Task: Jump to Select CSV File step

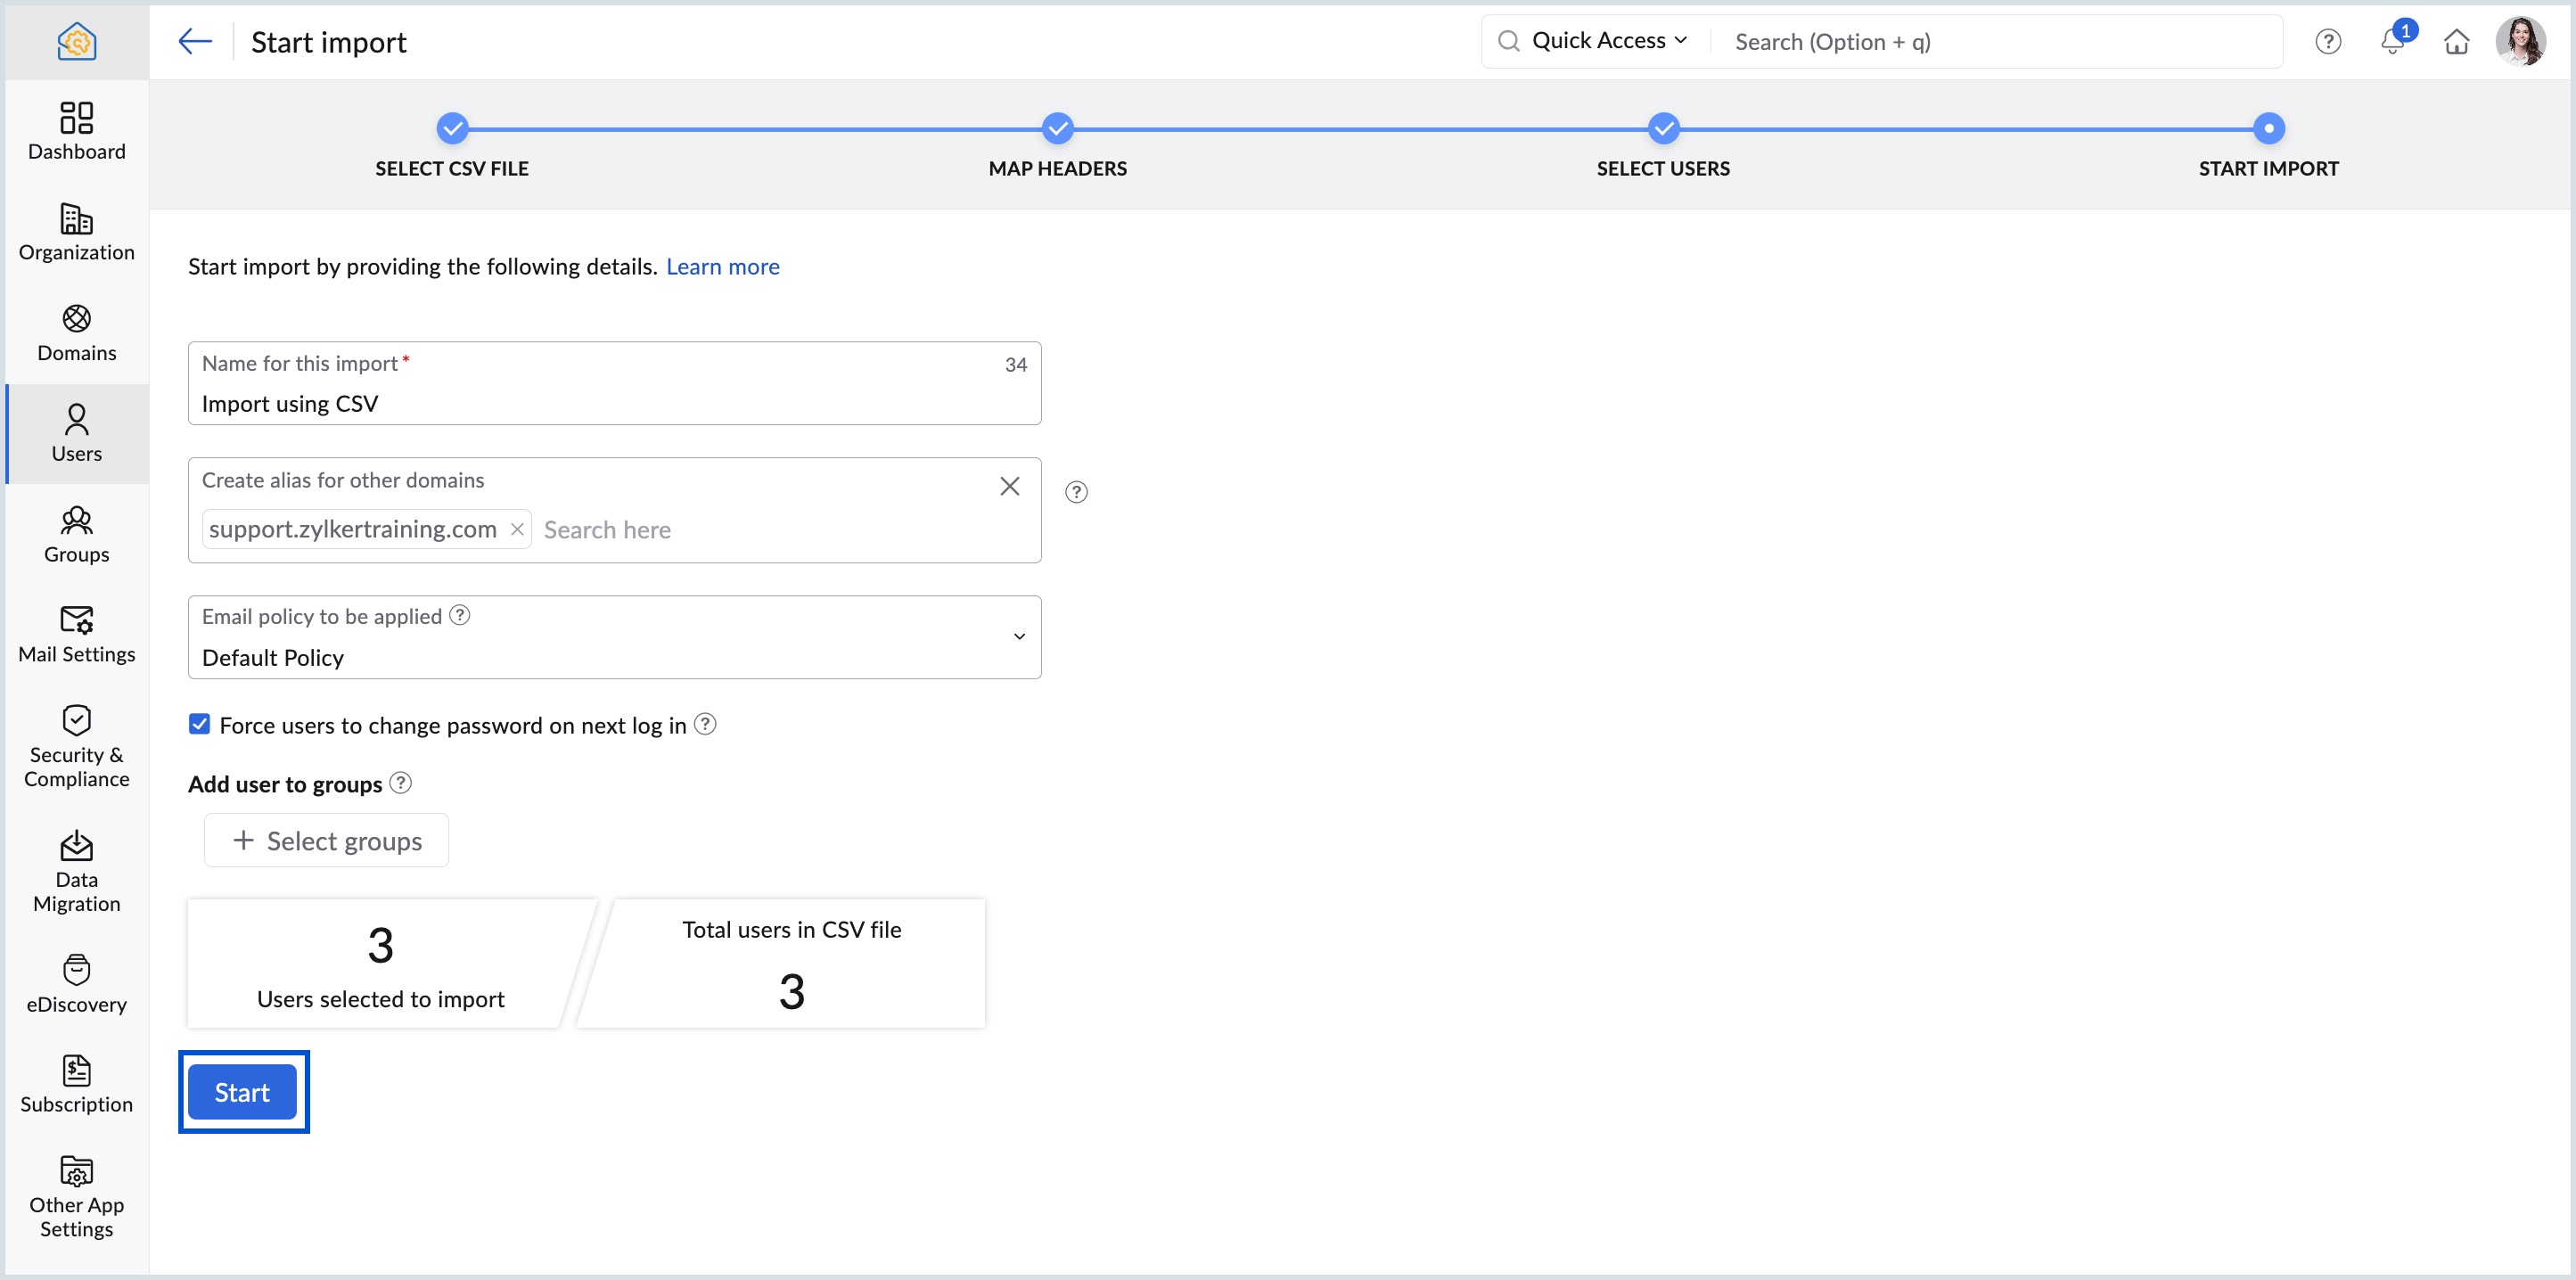Action: (452, 129)
